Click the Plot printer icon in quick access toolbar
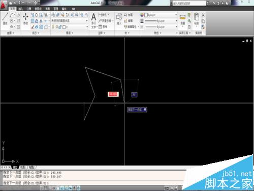This screenshot has width=254, height=191. 36,3
